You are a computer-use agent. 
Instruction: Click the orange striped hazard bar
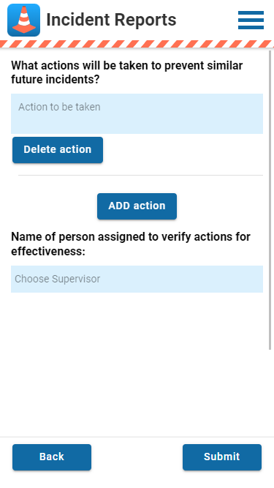point(137,44)
